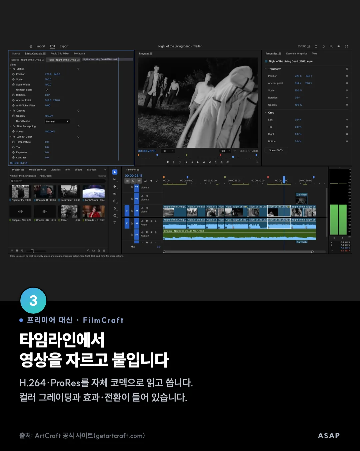Step back one frame in Program monitor
The height and width of the screenshot is (451, 360).
tap(192, 162)
